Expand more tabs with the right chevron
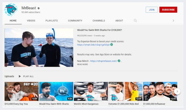The width and height of the screenshot is (186, 110). click(173, 20)
